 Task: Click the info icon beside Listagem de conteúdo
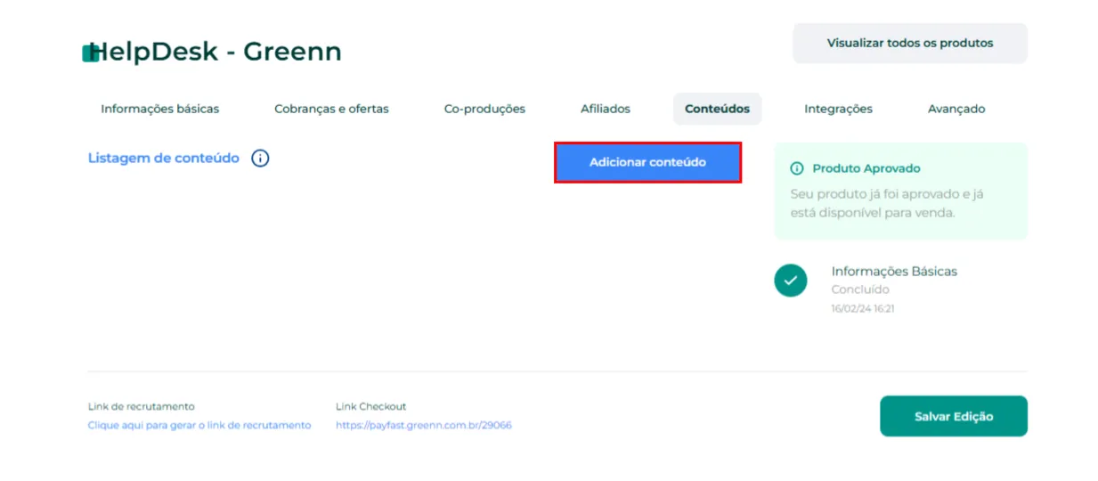(x=260, y=159)
